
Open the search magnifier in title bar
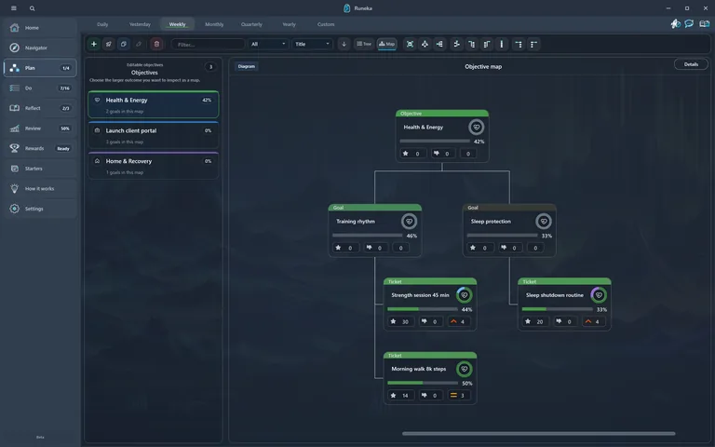[32, 8]
